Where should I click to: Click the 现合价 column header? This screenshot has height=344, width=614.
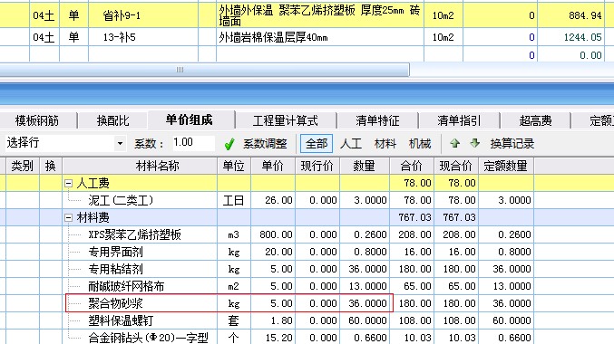pos(456,167)
